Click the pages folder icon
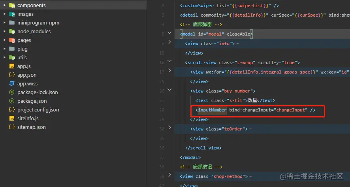The height and width of the screenshot is (187, 350). (x=12, y=40)
